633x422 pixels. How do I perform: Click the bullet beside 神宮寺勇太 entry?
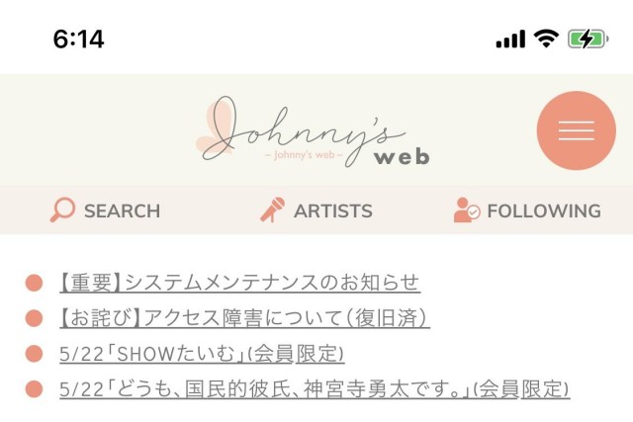coord(34,389)
